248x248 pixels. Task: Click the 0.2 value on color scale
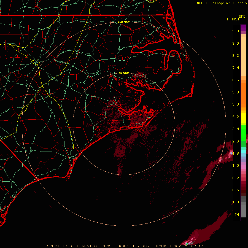[236, 178]
